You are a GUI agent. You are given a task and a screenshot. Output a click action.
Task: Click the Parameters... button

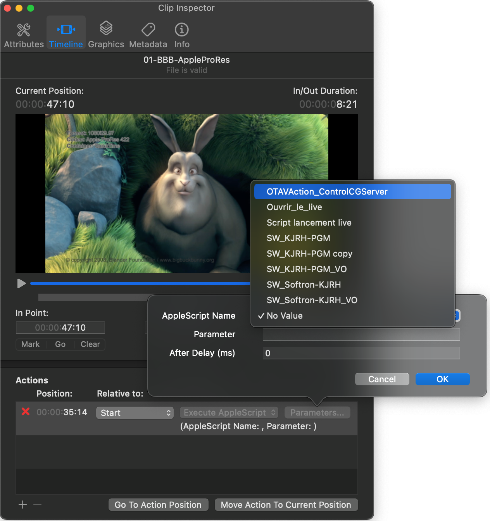[317, 412]
